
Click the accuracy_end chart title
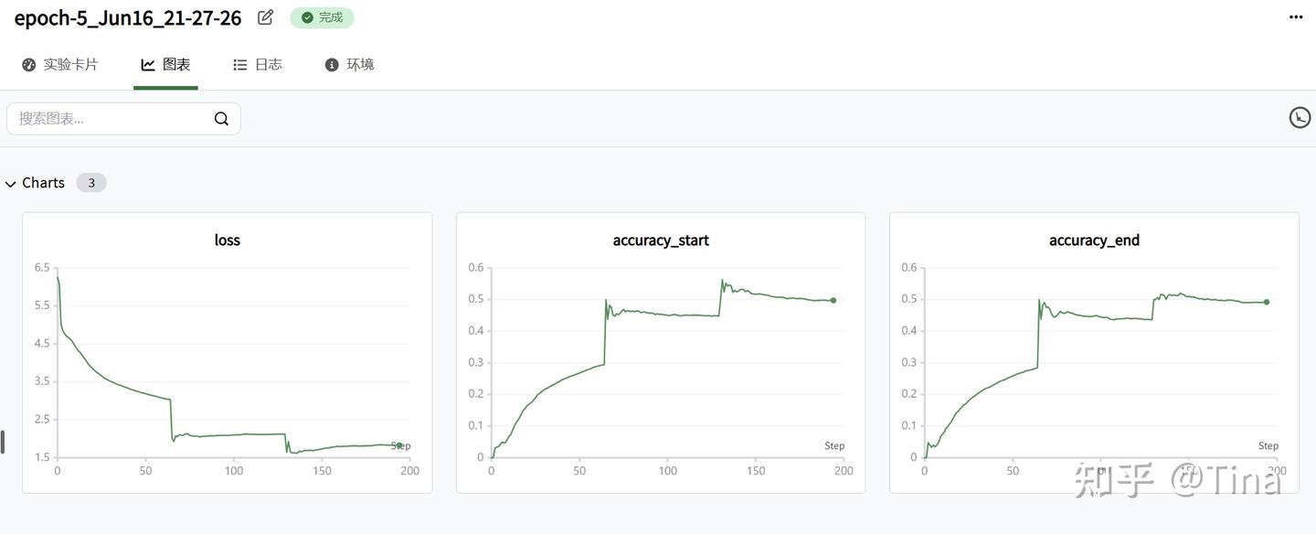click(1094, 240)
